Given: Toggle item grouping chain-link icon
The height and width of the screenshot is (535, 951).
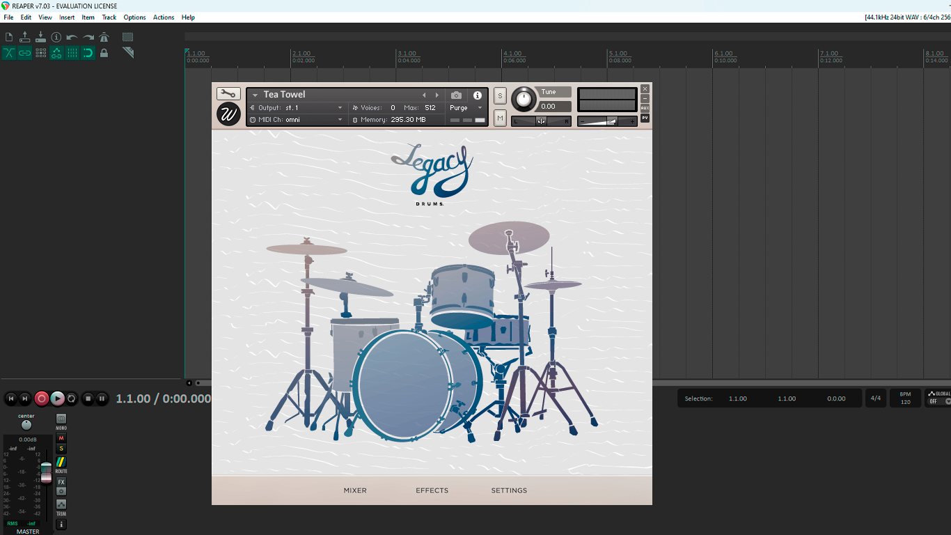Looking at the screenshot, I should click(25, 53).
